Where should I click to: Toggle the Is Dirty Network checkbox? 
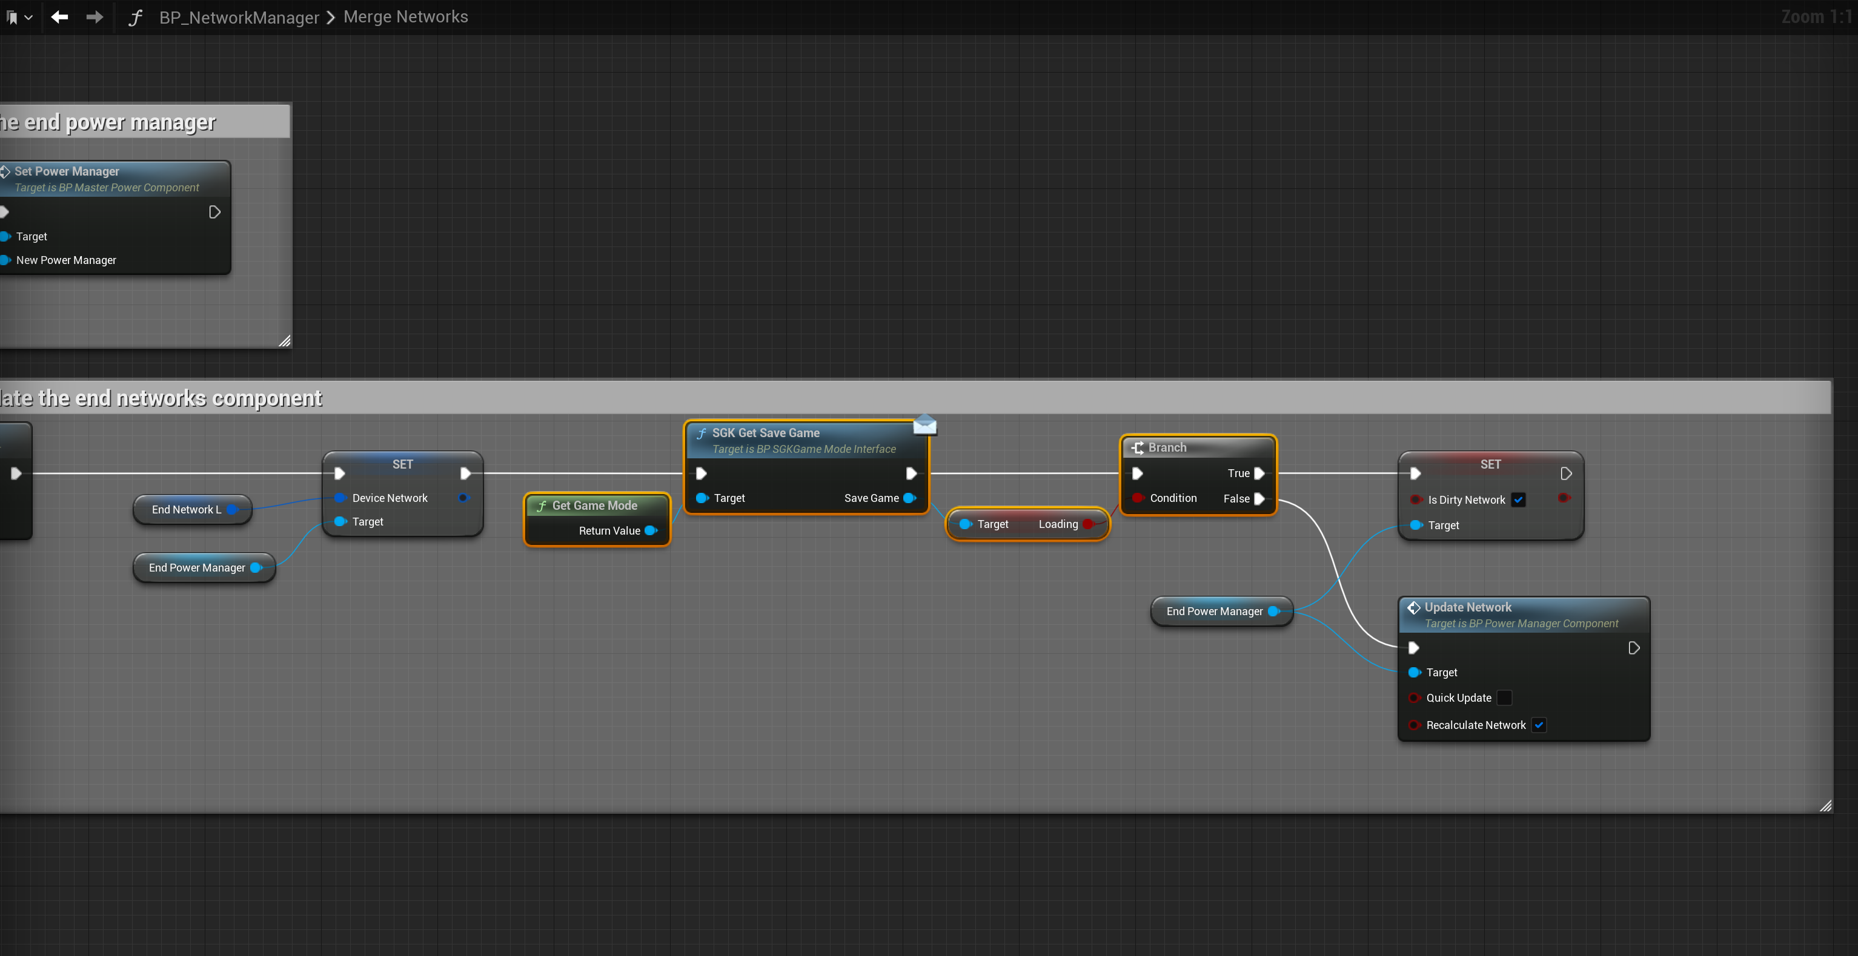tap(1518, 499)
